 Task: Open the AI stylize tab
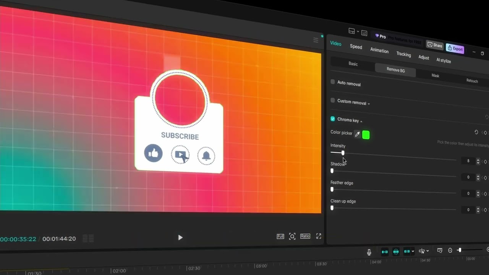click(444, 61)
